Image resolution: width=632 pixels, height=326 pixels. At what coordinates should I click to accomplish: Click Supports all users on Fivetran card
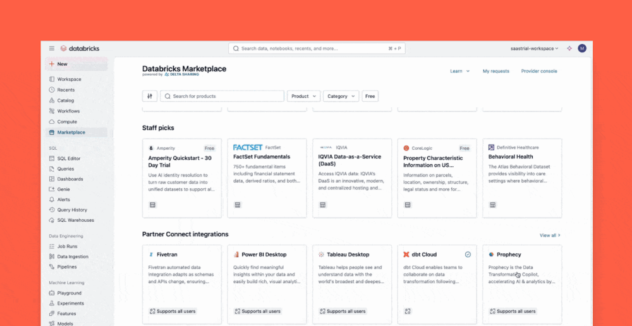coord(173,311)
